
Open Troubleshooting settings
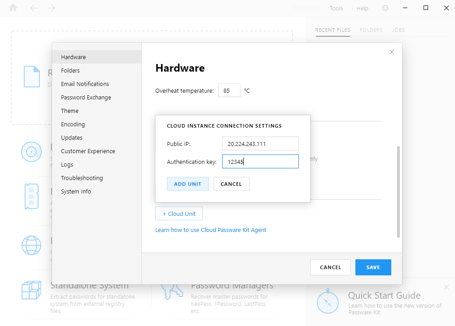coord(96,178)
